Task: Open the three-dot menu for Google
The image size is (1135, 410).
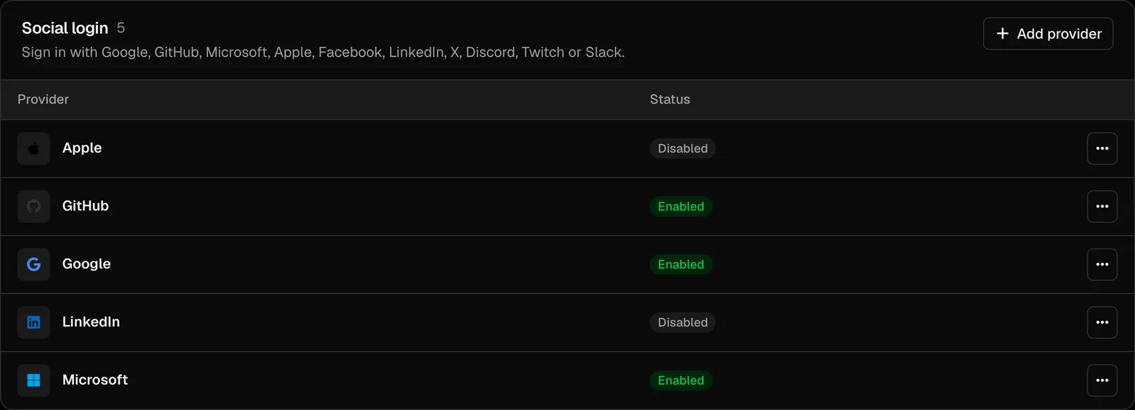Action: (x=1102, y=265)
